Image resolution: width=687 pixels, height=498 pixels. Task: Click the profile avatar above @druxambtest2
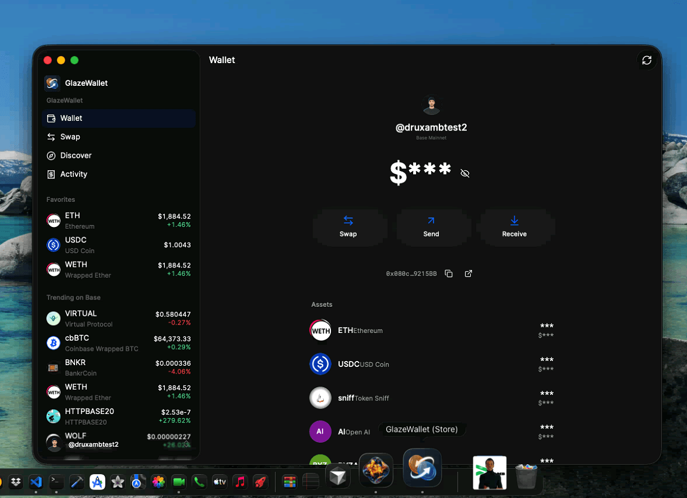432,105
